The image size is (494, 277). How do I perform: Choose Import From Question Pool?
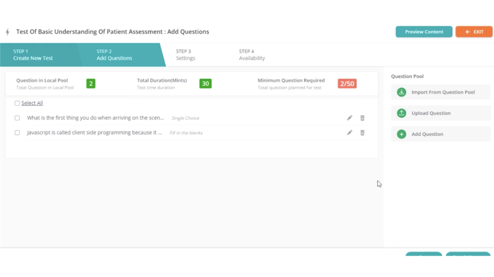pyautogui.click(x=441, y=92)
